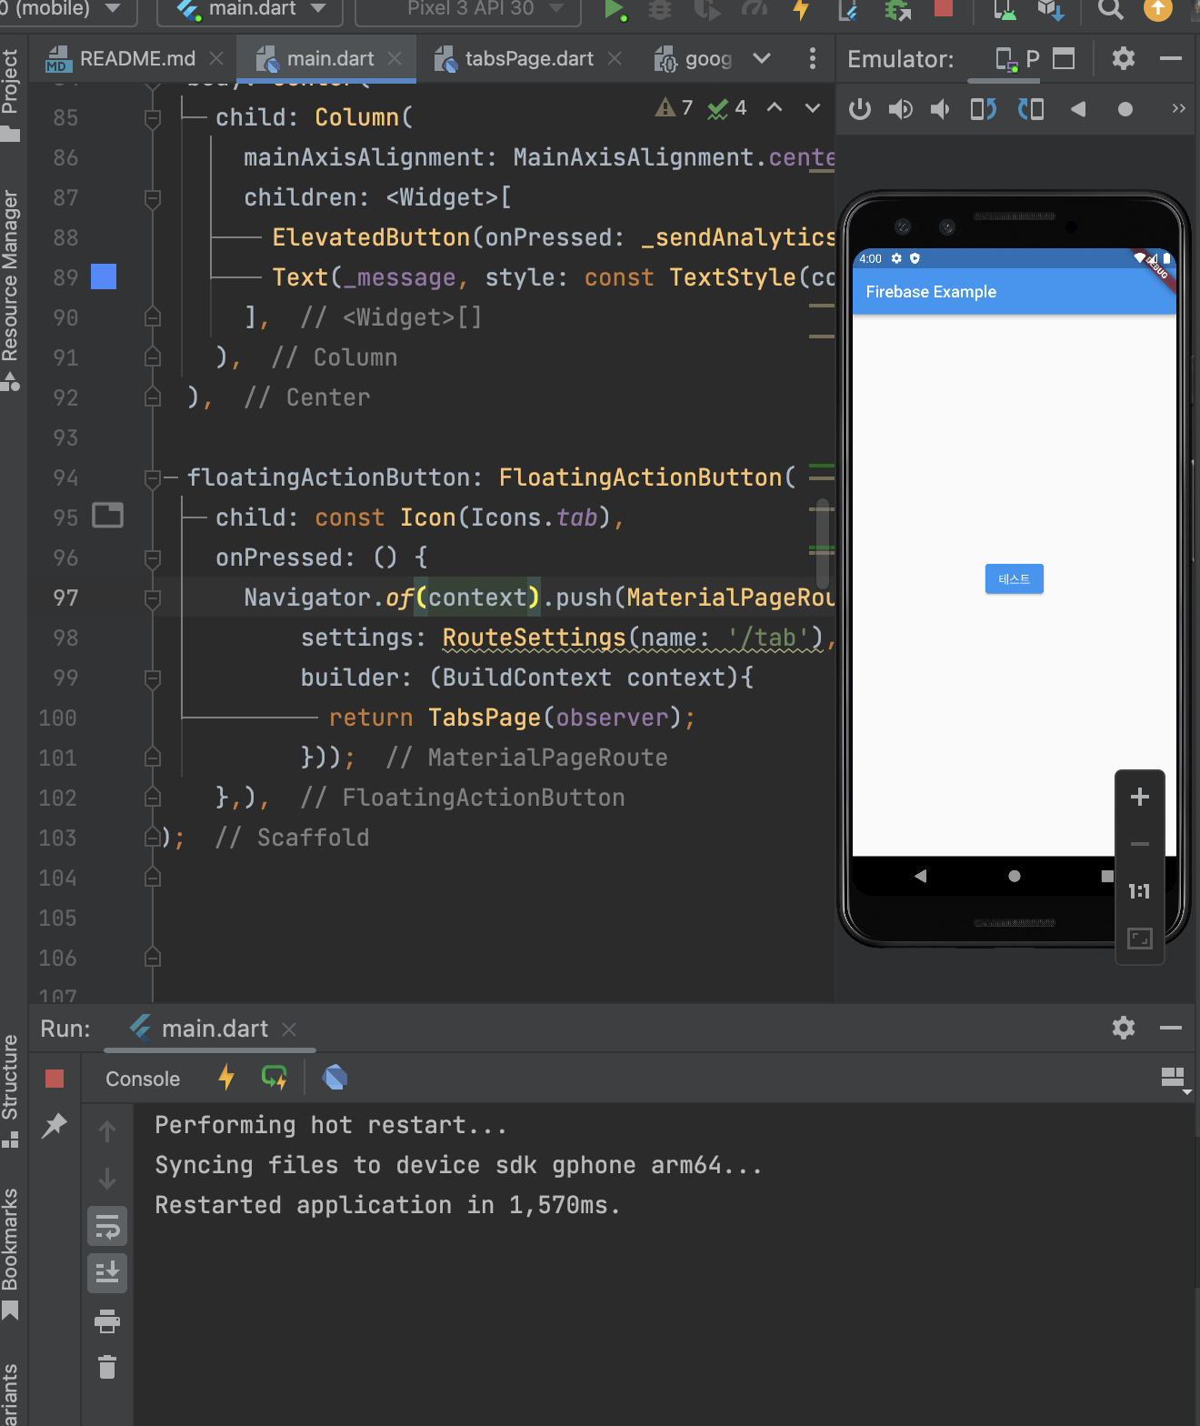Viewport: 1200px width, 1426px height.
Task: Open Run panel settings gear
Action: click(x=1124, y=1028)
